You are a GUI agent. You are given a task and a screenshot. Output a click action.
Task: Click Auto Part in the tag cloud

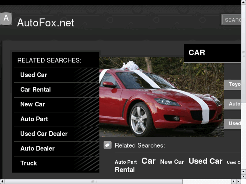[126, 162]
